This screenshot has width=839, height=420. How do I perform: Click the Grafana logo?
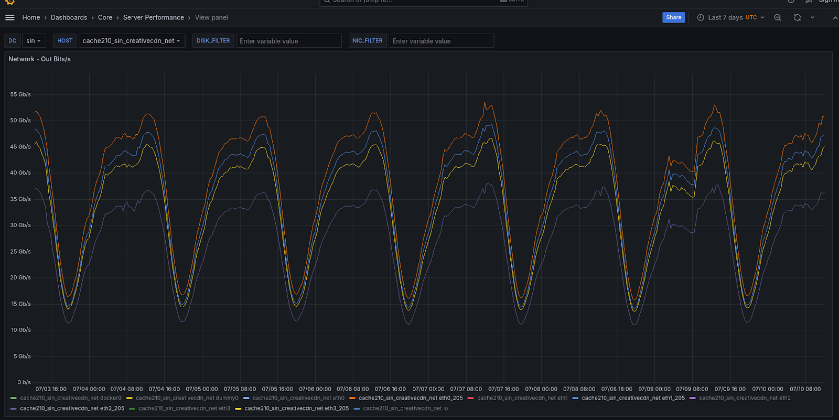9,2
